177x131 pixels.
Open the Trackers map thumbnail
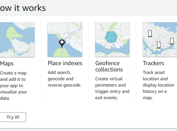(160, 40)
